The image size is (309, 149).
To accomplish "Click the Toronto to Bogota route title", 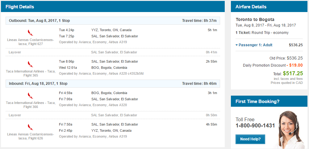I will 255,20.
